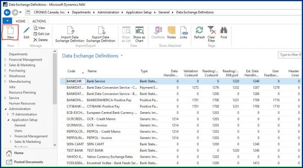The image size is (303, 168).
Task: Sort by the Code column header
Action: click(x=71, y=71)
